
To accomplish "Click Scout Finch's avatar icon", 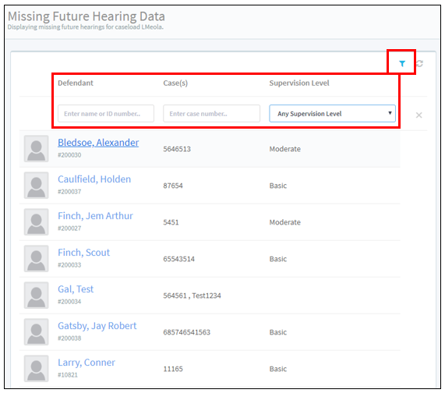I will coord(37,258).
